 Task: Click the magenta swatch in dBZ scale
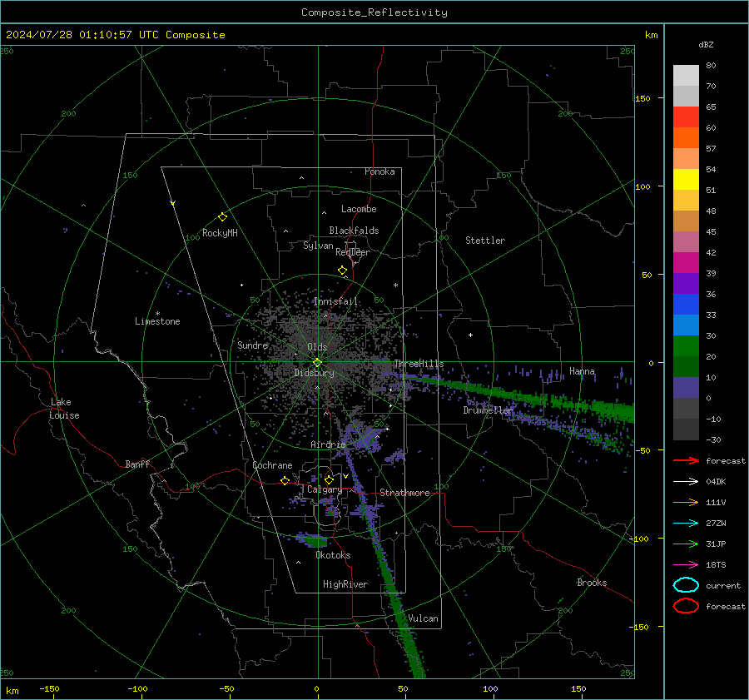coord(686,263)
